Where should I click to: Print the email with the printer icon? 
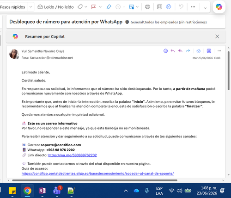coord(147,7)
